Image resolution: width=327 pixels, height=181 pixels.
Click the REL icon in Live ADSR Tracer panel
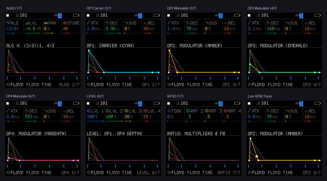tap(306, 111)
